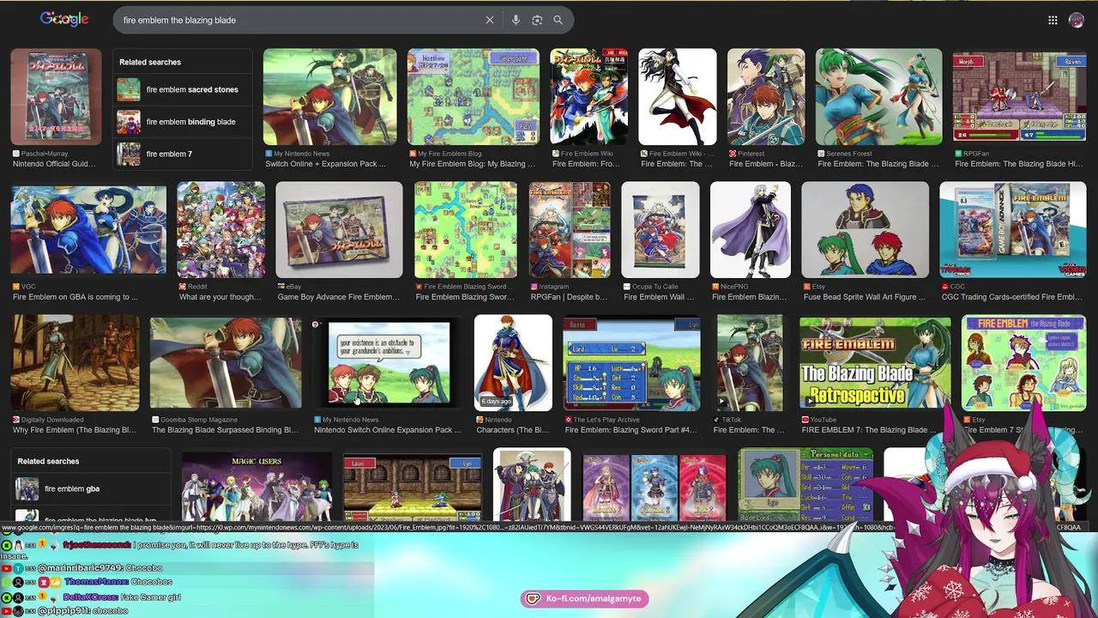Click the magnifying glass search icon

[558, 20]
